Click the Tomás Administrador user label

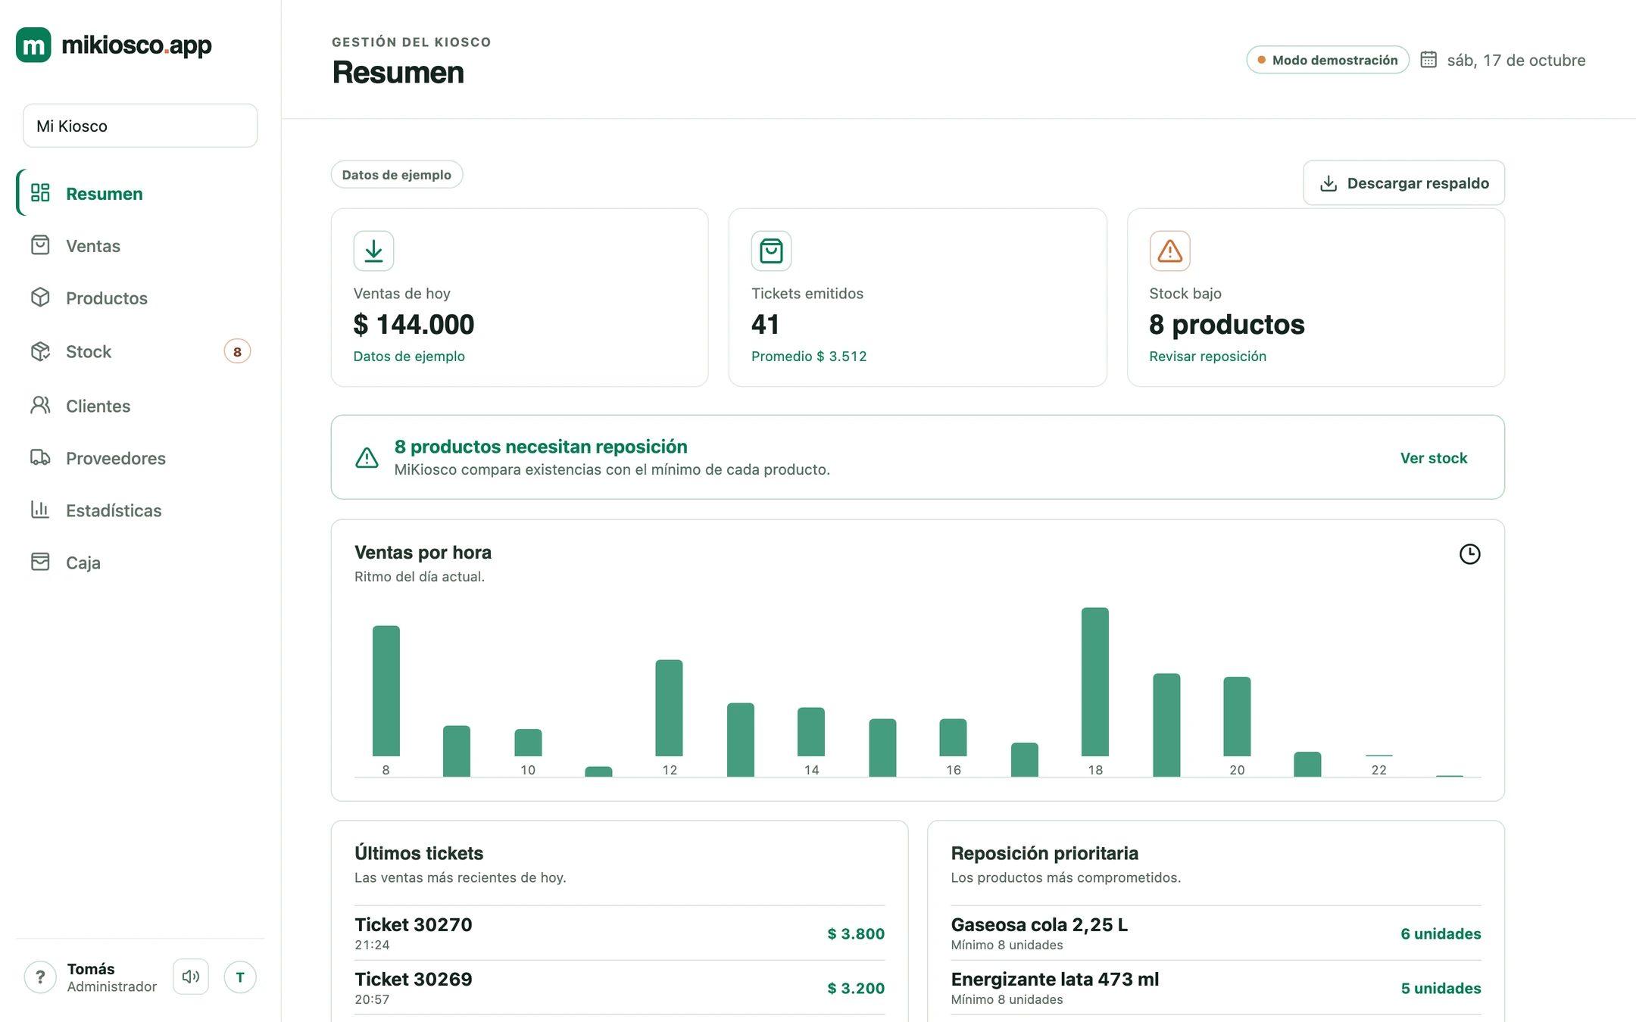(x=112, y=977)
